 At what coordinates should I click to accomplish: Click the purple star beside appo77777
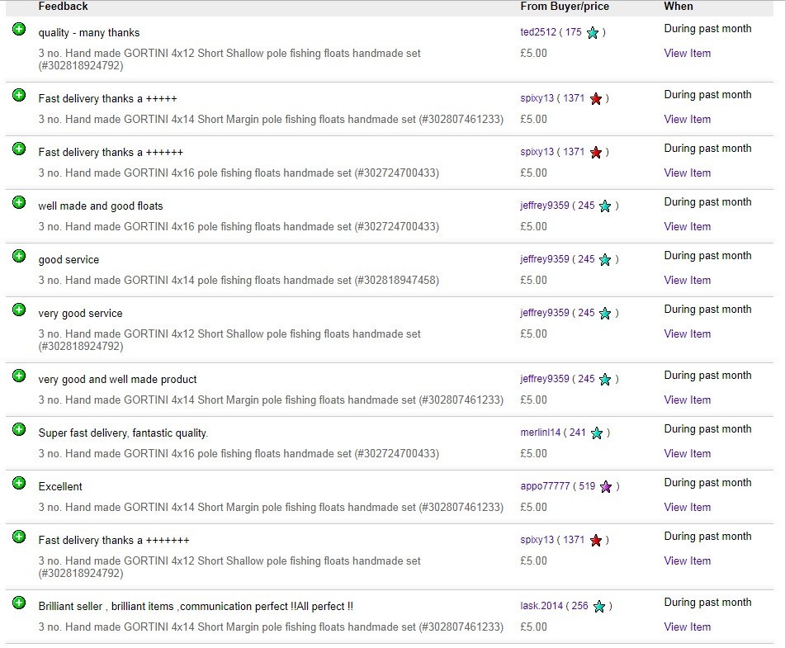coord(605,487)
